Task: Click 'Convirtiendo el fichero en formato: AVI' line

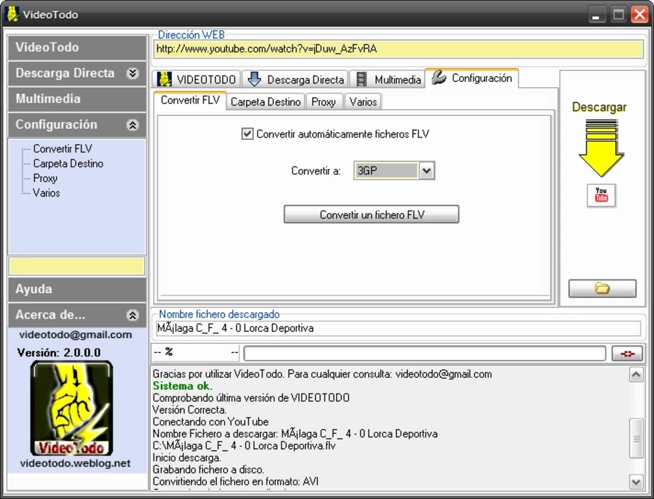Action: pos(236,482)
